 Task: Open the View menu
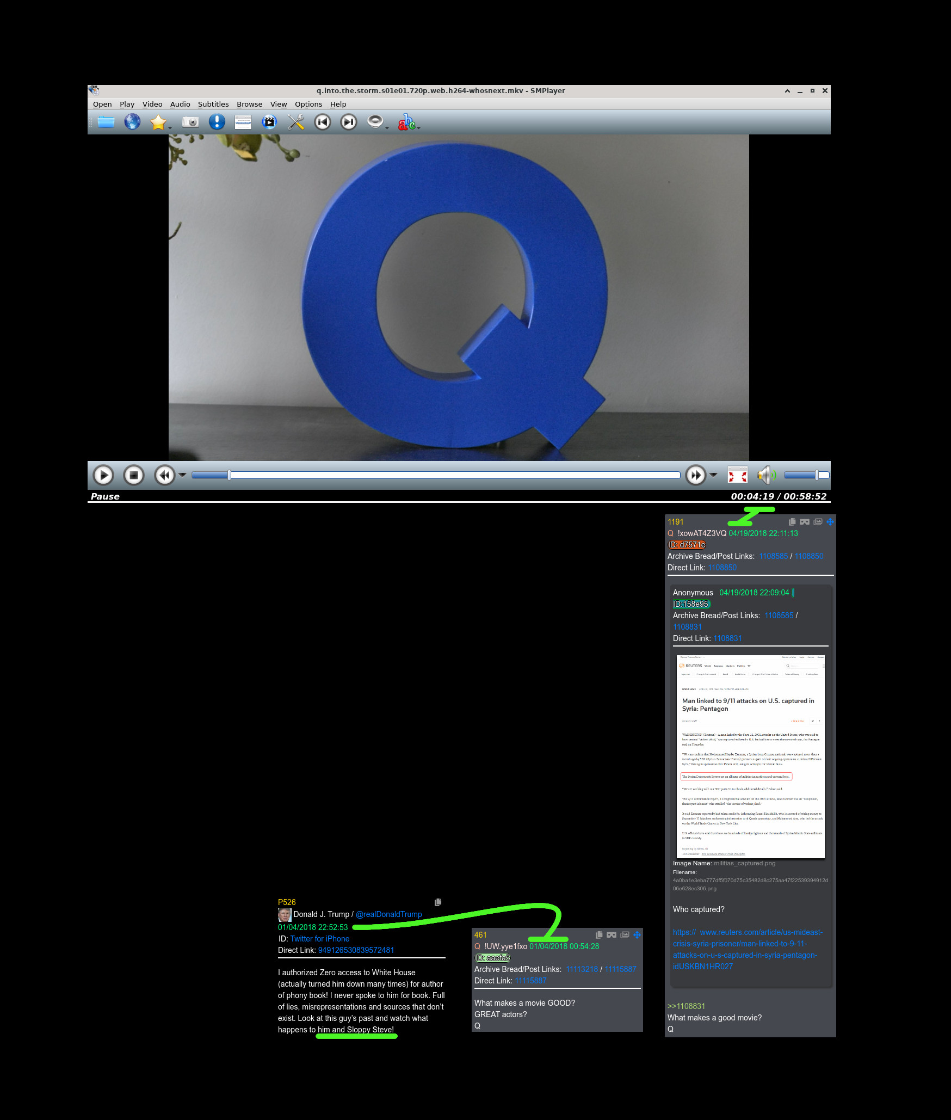pyautogui.click(x=279, y=104)
